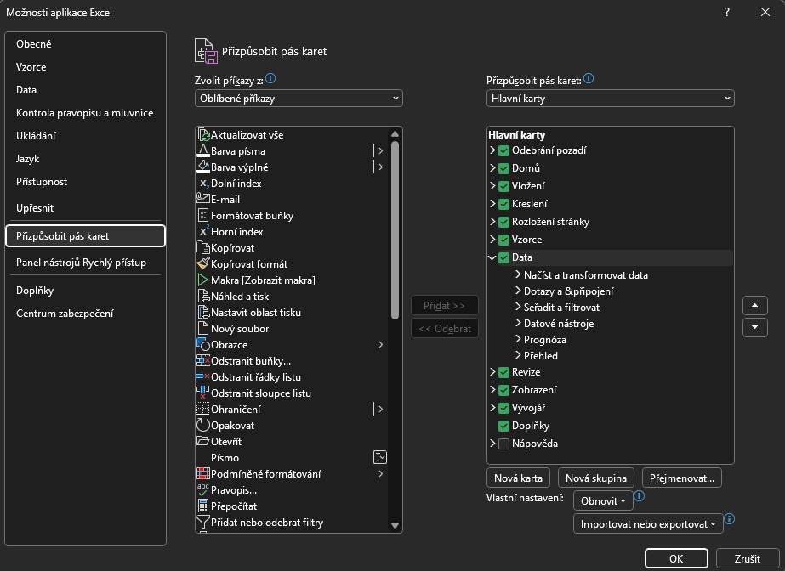The image size is (785, 571).
Task: Click info icon beside Přizpůsobit pás karet label
Action: [589, 78]
